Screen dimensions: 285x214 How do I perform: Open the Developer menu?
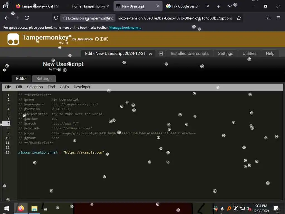point(82,87)
